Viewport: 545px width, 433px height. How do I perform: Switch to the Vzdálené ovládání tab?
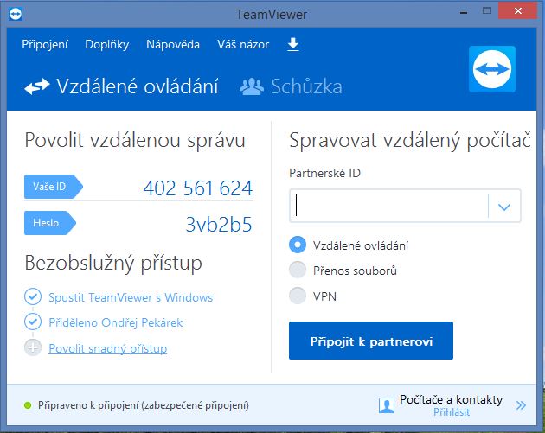coord(121,86)
